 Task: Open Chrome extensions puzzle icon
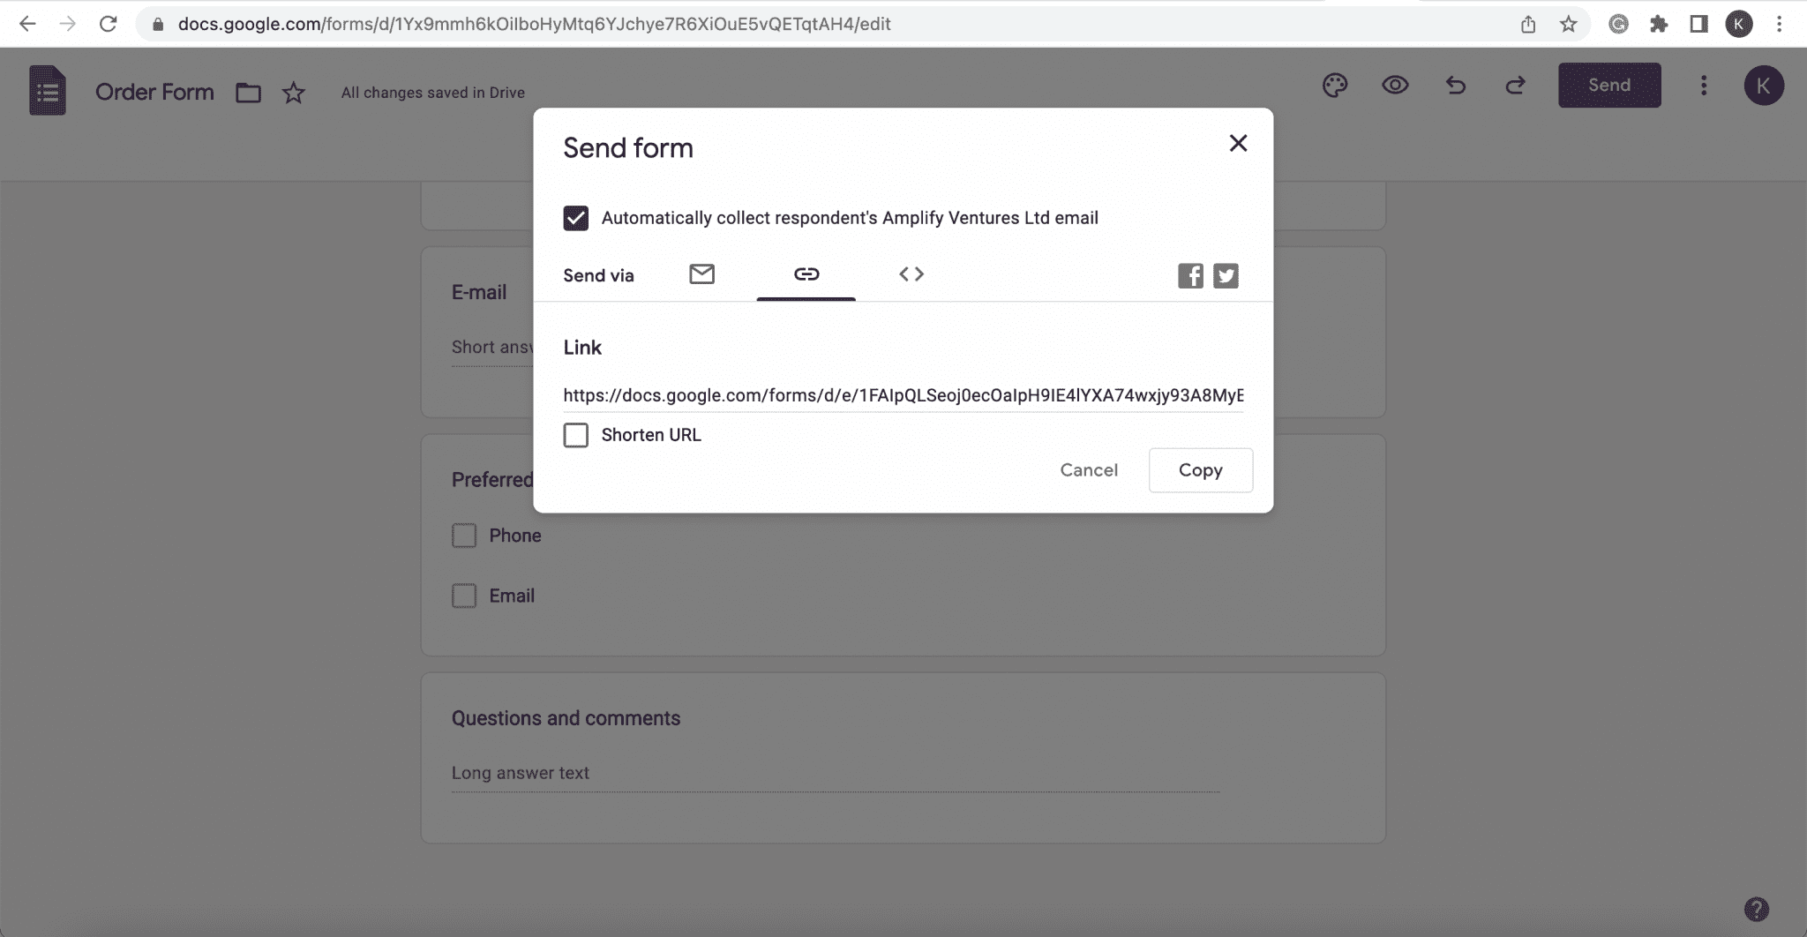point(1659,24)
